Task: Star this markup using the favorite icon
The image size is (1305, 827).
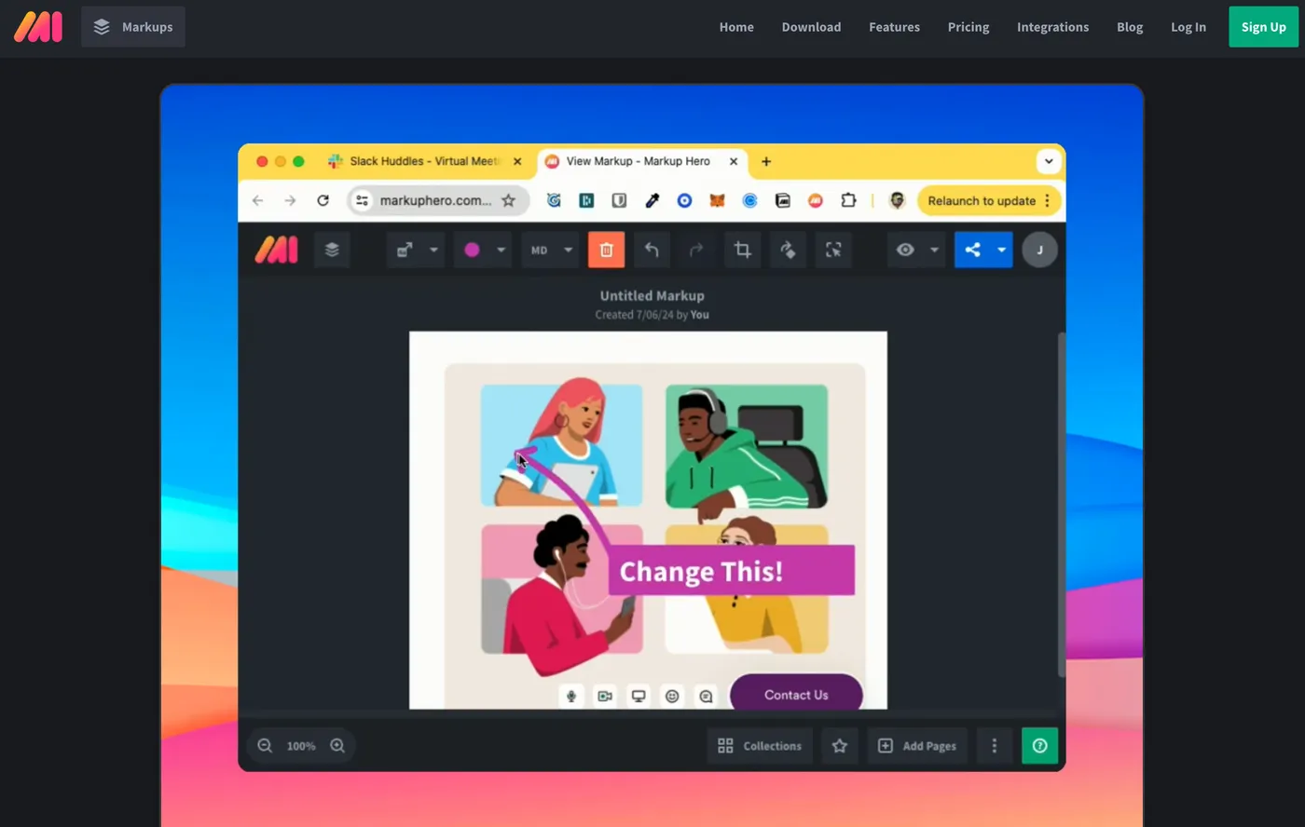Action: pos(839,745)
